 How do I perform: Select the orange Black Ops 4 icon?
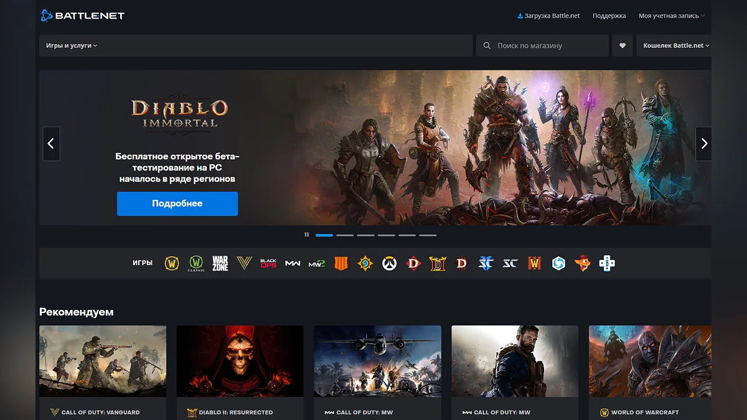341,263
